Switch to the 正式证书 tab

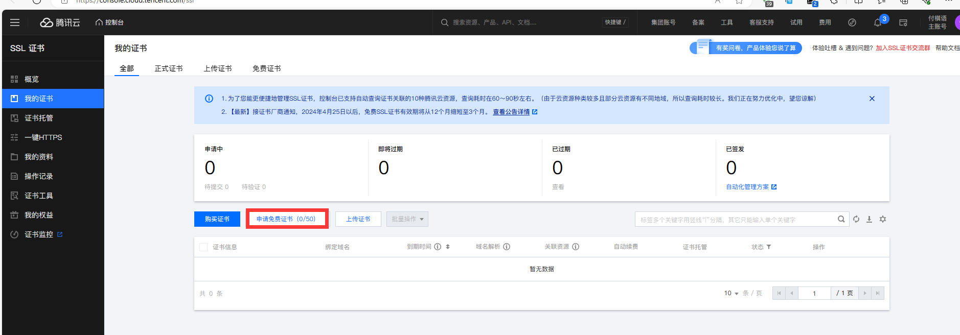[x=169, y=68]
